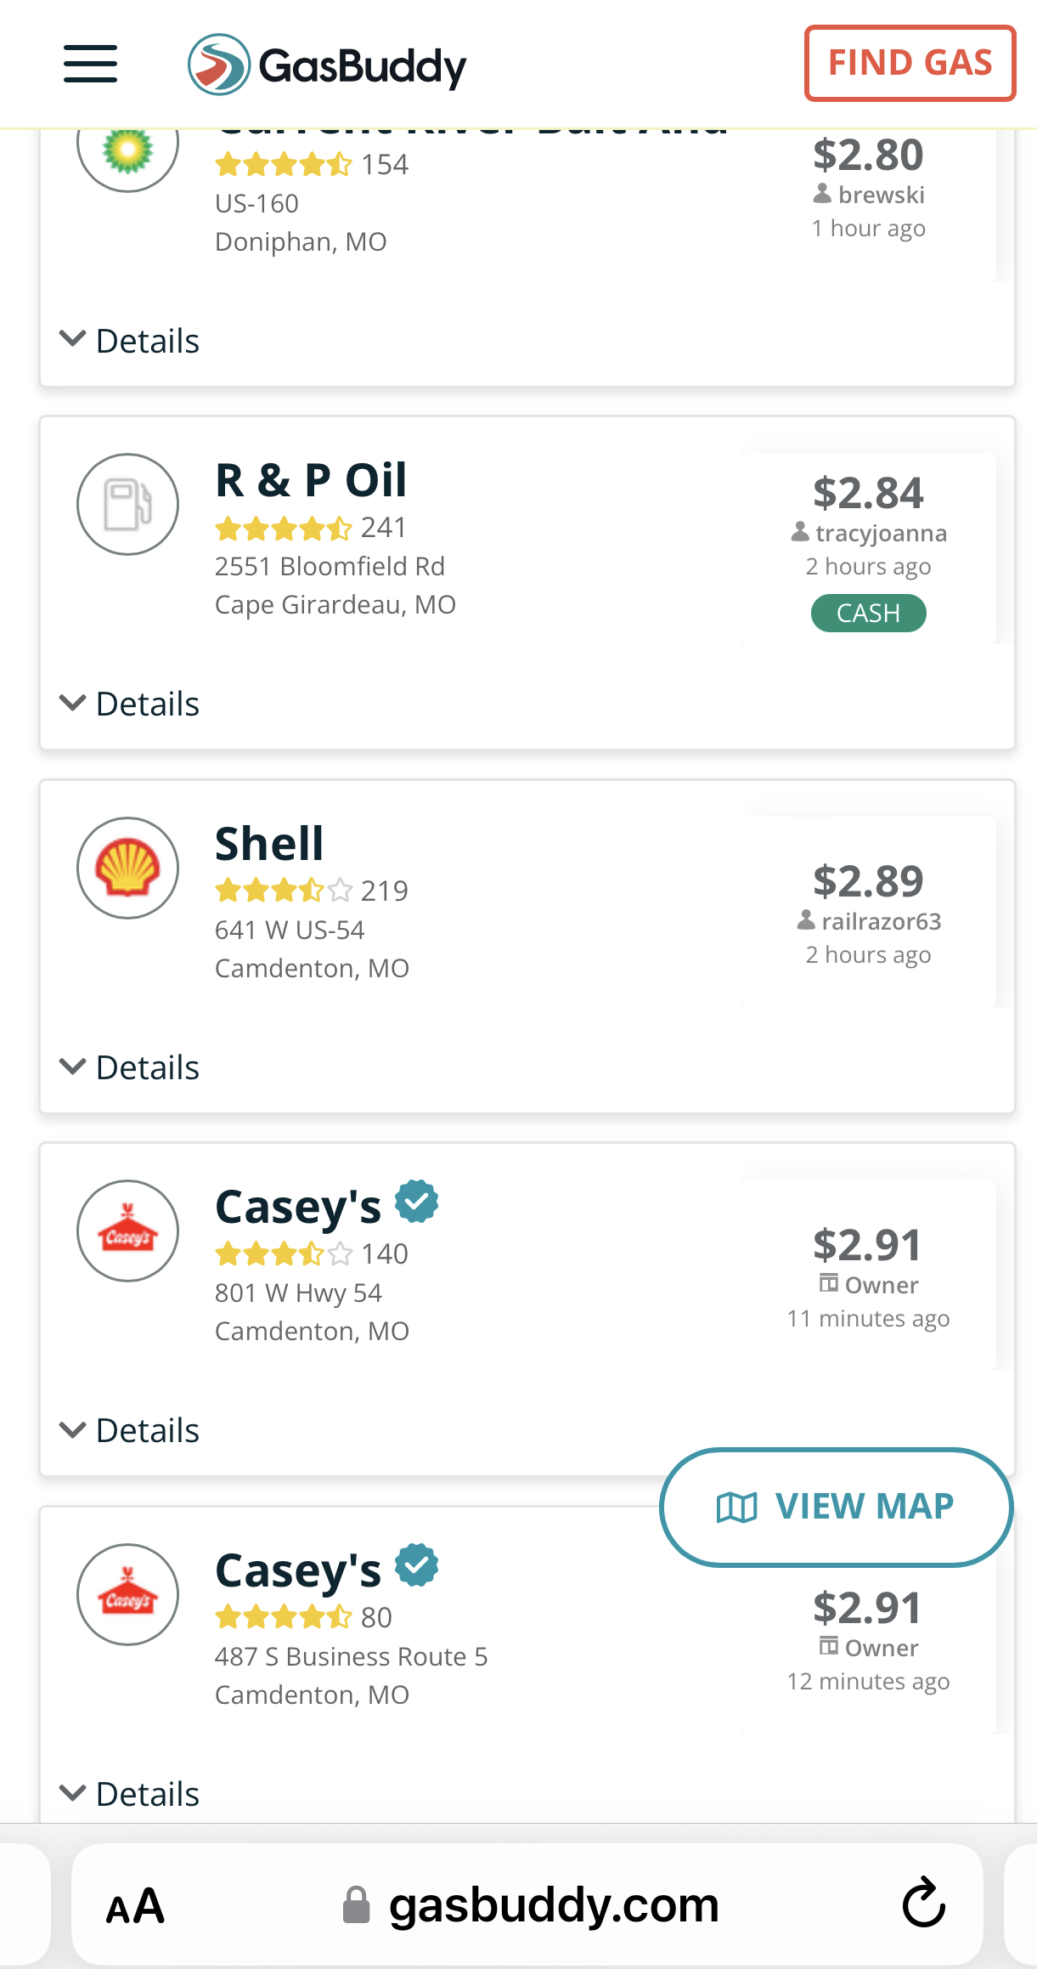Screen dimensions: 1037x1969
Task: Expand Details for Shell station
Action: coord(130,1067)
